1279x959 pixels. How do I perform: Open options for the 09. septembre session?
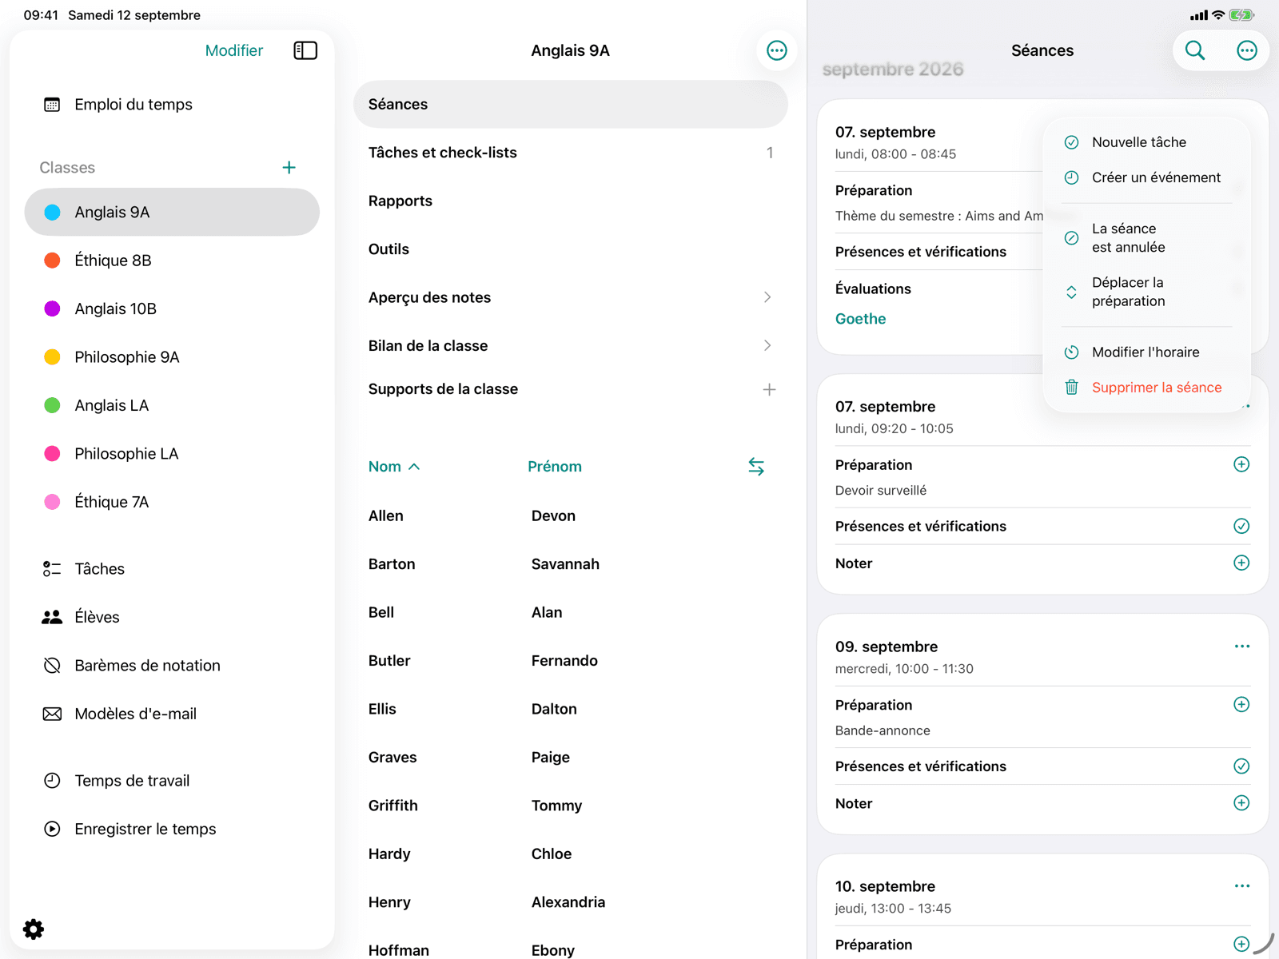tap(1241, 646)
